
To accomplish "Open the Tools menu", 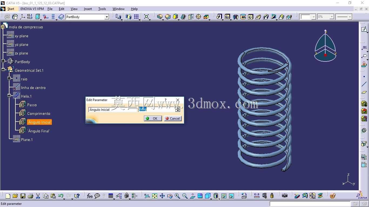I will [102, 9].
